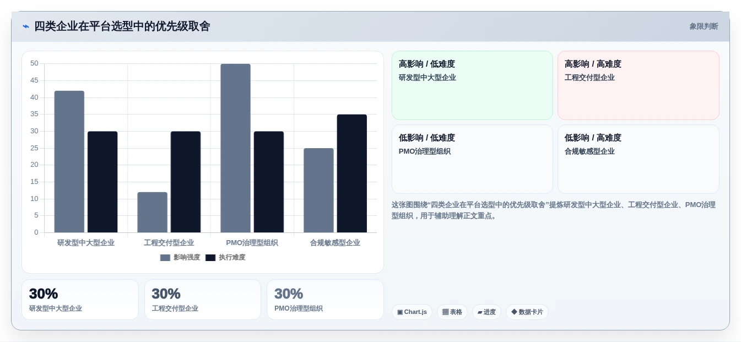Click the 执行难度 legend color swatch
This screenshot has width=741, height=342.
click(x=210, y=257)
